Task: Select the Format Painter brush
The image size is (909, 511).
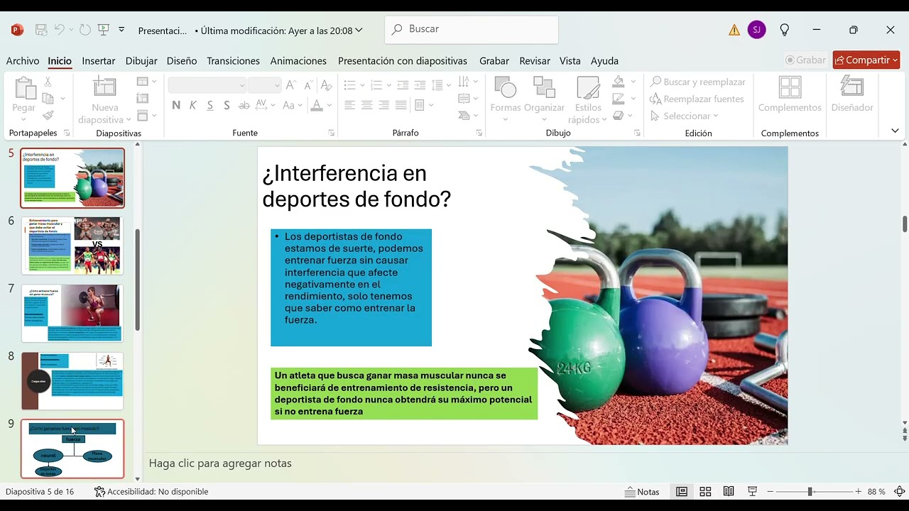Action: coord(48,115)
